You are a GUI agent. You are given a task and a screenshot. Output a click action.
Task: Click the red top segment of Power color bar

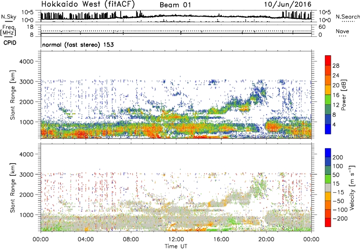pos(328,61)
